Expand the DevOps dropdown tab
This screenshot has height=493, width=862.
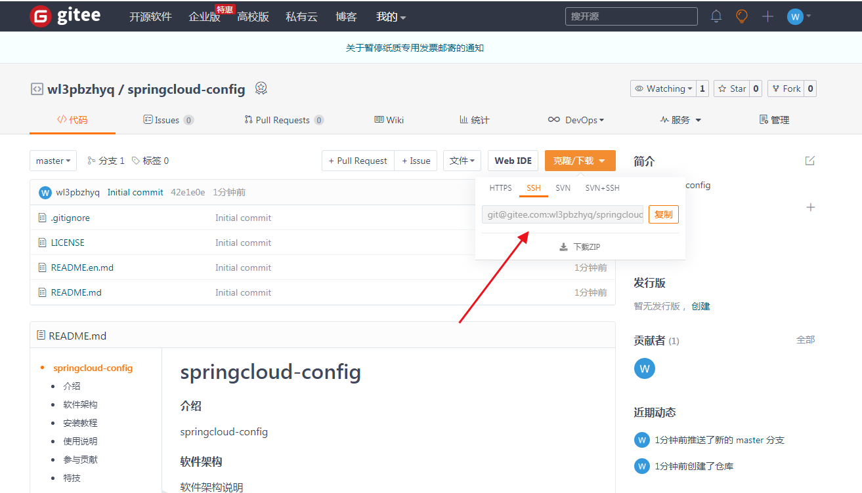point(576,120)
